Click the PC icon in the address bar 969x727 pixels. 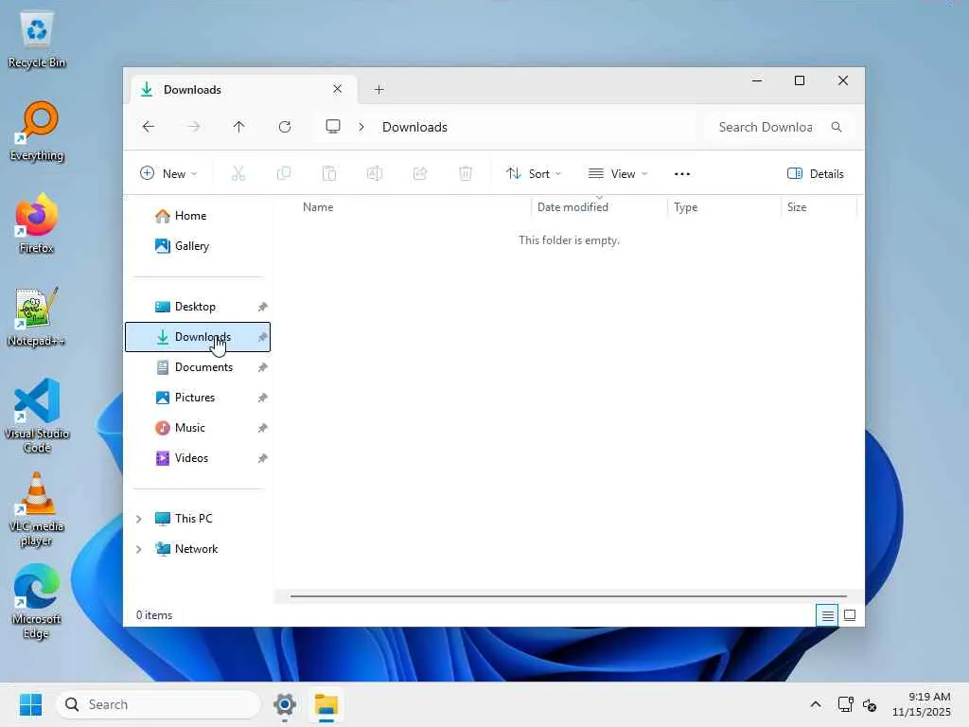click(333, 127)
